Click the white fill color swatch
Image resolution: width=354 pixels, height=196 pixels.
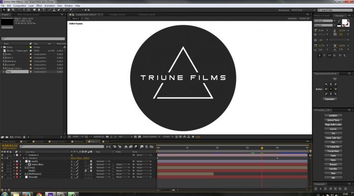(344, 22)
